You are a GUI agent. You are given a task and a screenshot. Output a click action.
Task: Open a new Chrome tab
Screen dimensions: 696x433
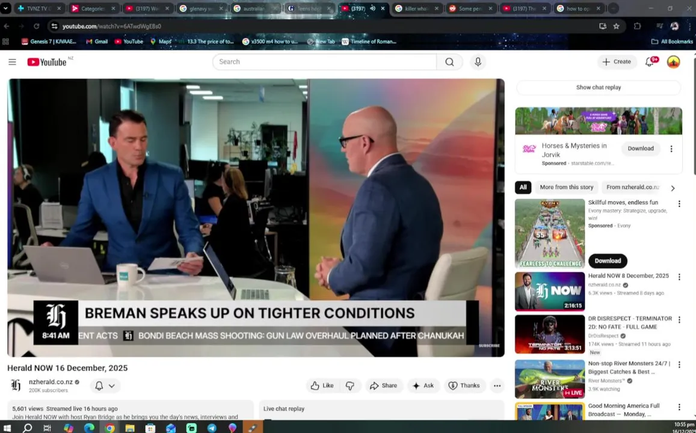(613, 8)
